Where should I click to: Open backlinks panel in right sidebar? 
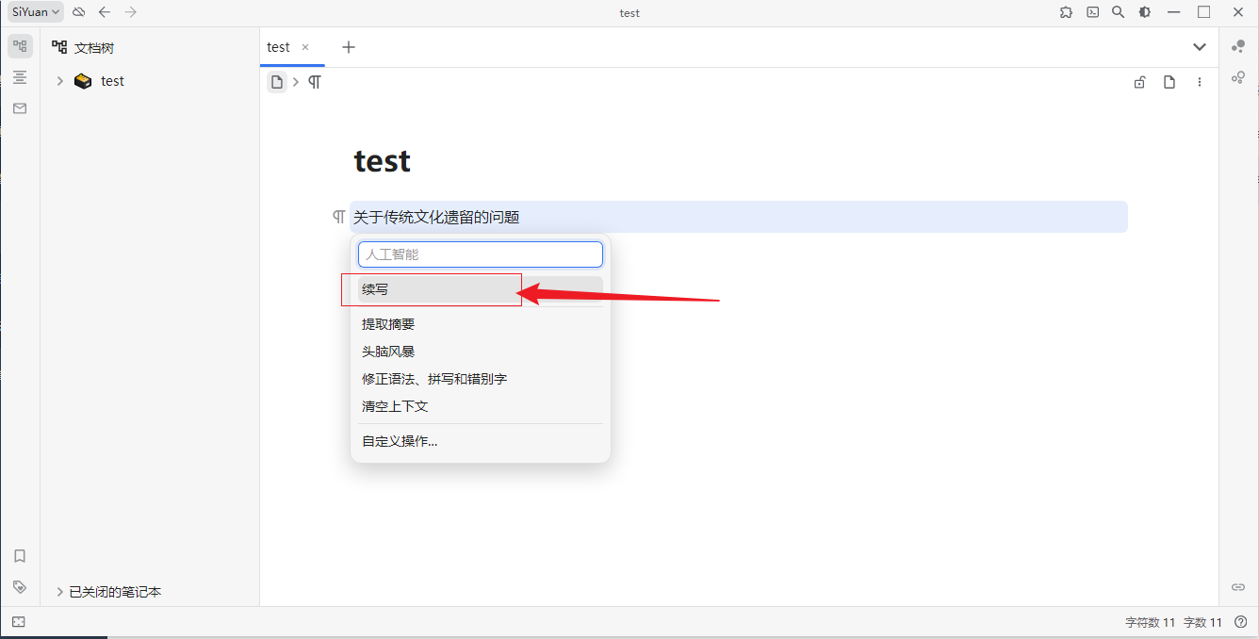tap(1238, 586)
